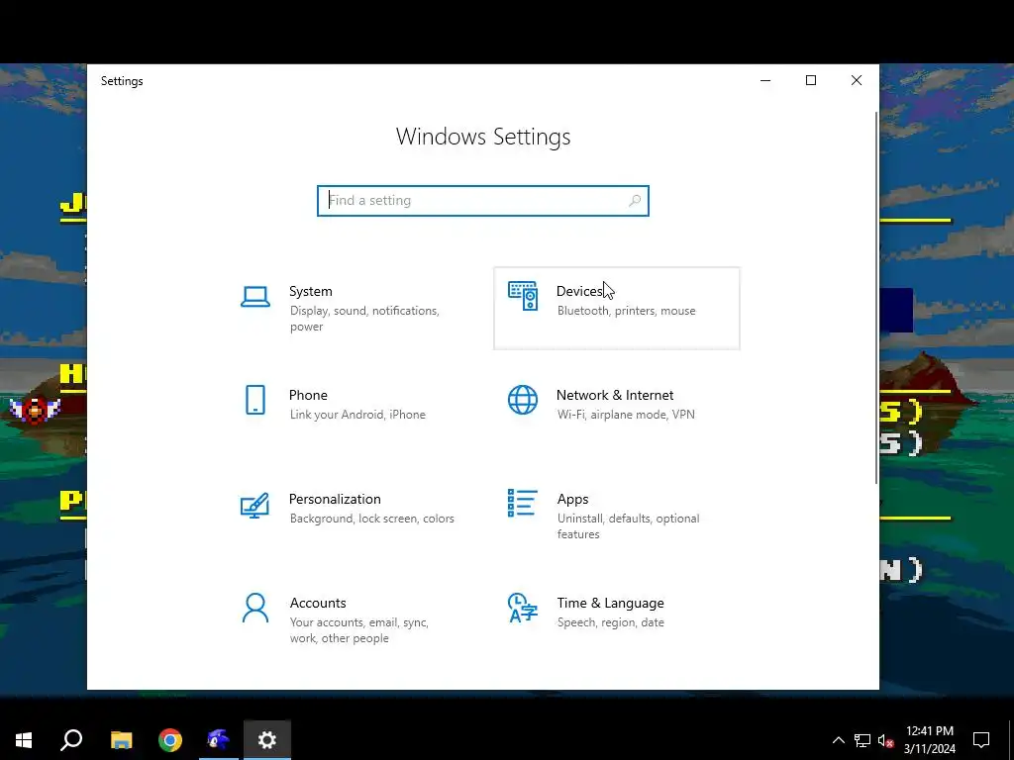Viewport: 1014px width, 760px height.
Task: Open the Windows Start button
Action: coord(24,740)
